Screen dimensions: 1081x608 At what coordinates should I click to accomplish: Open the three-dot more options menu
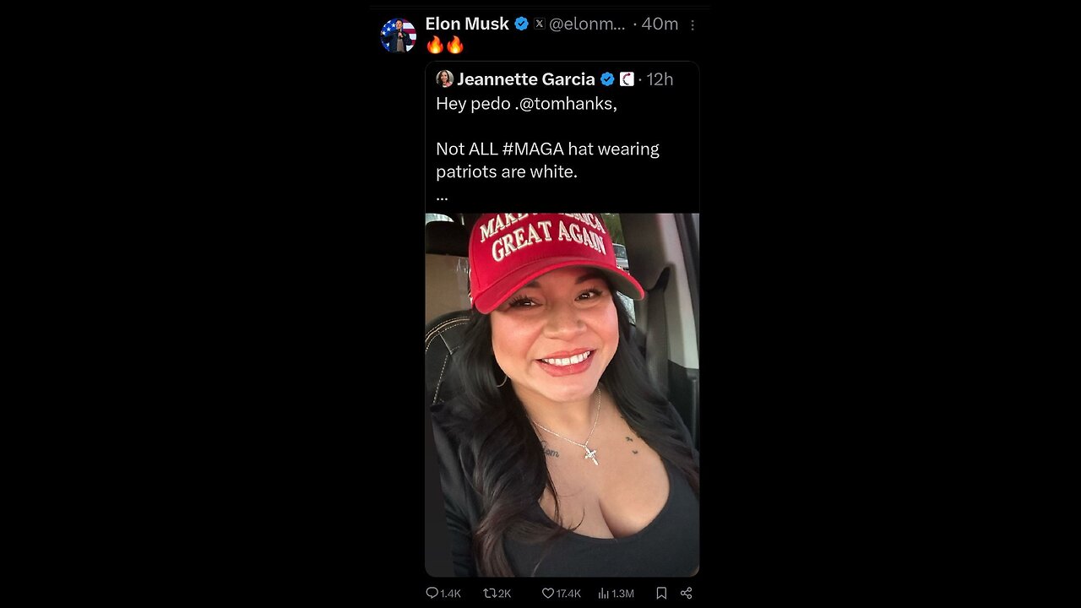pyautogui.click(x=693, y=25)
